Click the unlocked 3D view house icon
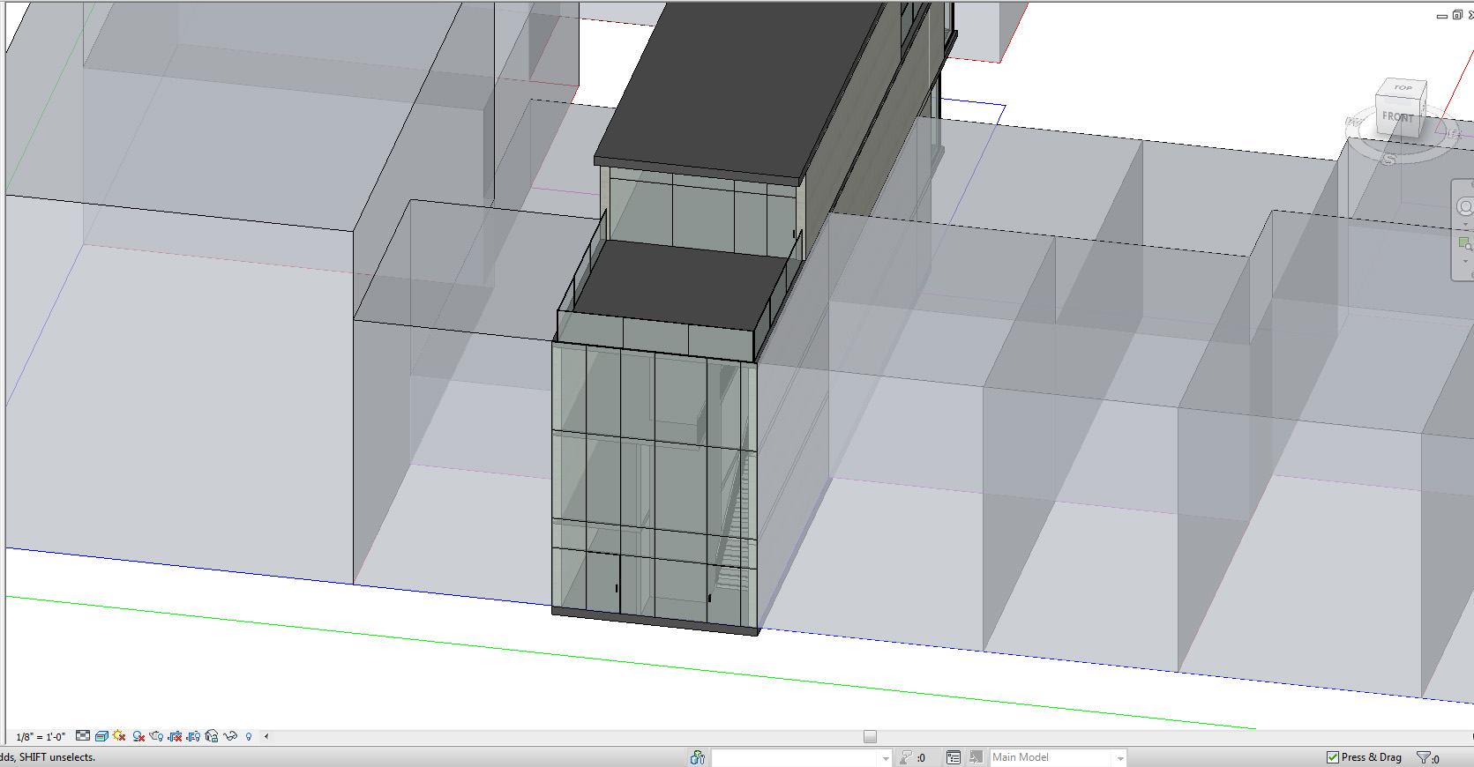The height and width of the screenshot is (767, 1474). [x=212, y=736]
